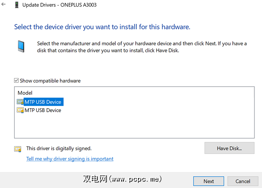Open the Have Disk dialog
The width and height of the screenshot is (262, 188).
click(x=229, y=148)
